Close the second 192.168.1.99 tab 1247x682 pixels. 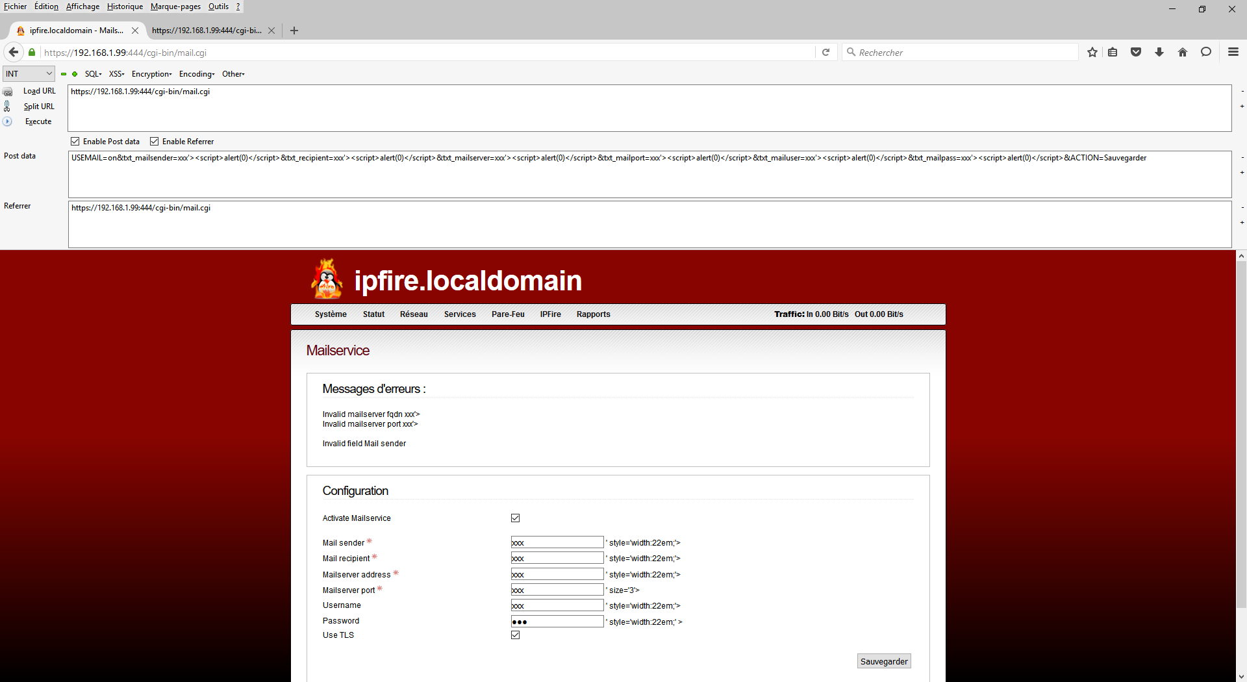coord(271,31)
